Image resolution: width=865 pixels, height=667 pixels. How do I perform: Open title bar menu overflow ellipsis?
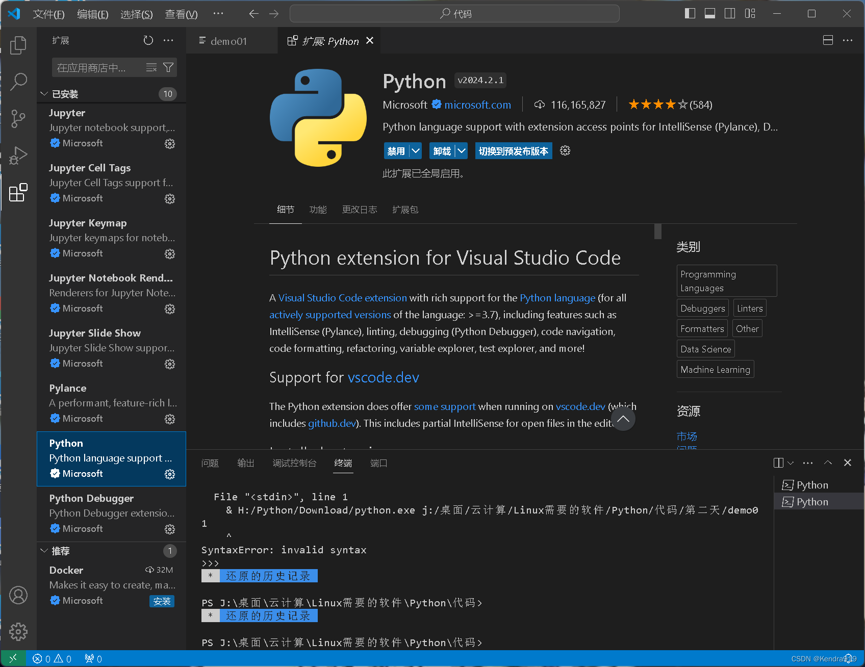pyautogui.click(x=218, y=14)
